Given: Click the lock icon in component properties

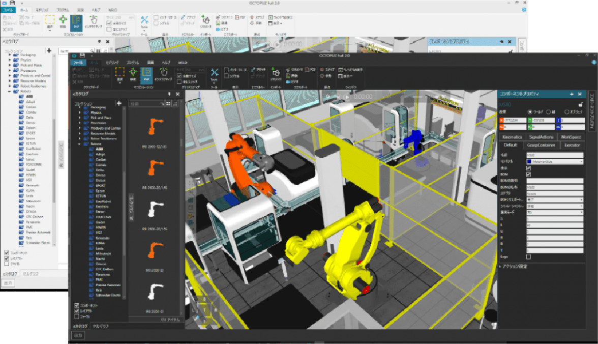Looking at the screenshot, I should coord(580,104).
